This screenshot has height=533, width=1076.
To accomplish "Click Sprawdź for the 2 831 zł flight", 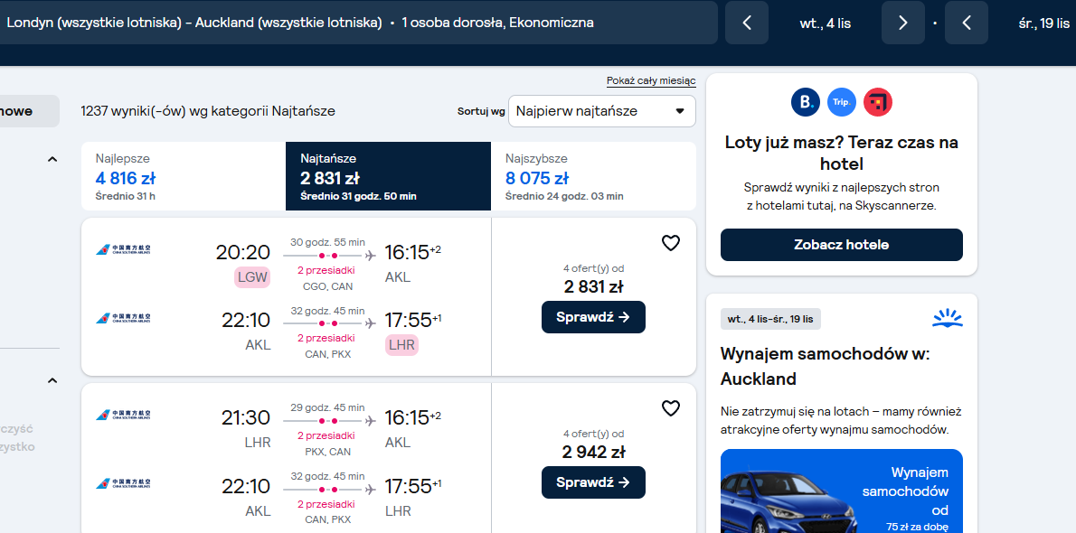I will click(593, 317).
